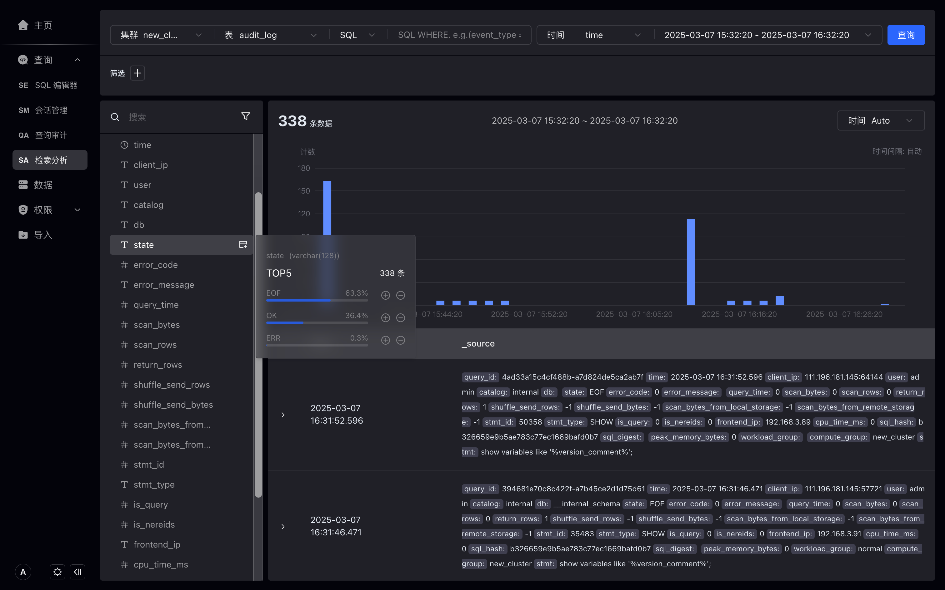Click the user avatar A
The width and height of the screenshot is (945, 590).
[23, 572]
